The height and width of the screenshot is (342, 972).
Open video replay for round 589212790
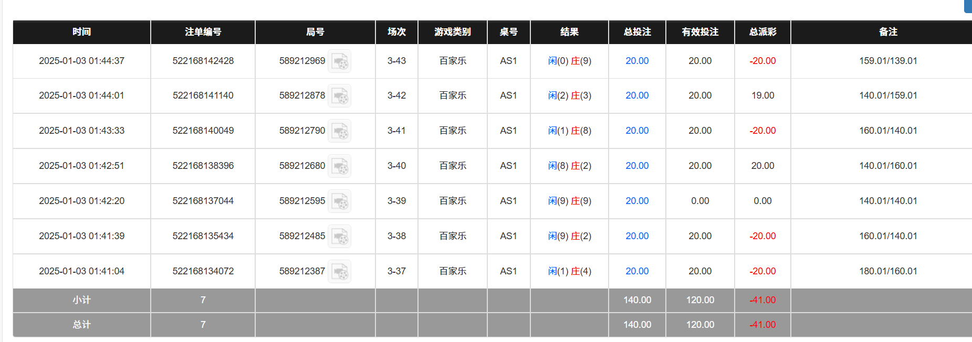339,131
